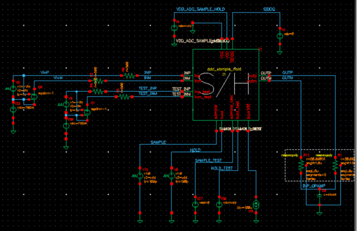Screen dimensions: 357x231
Task: Select the E0 controlled source with egain=-1
Action: coord(34,97)
